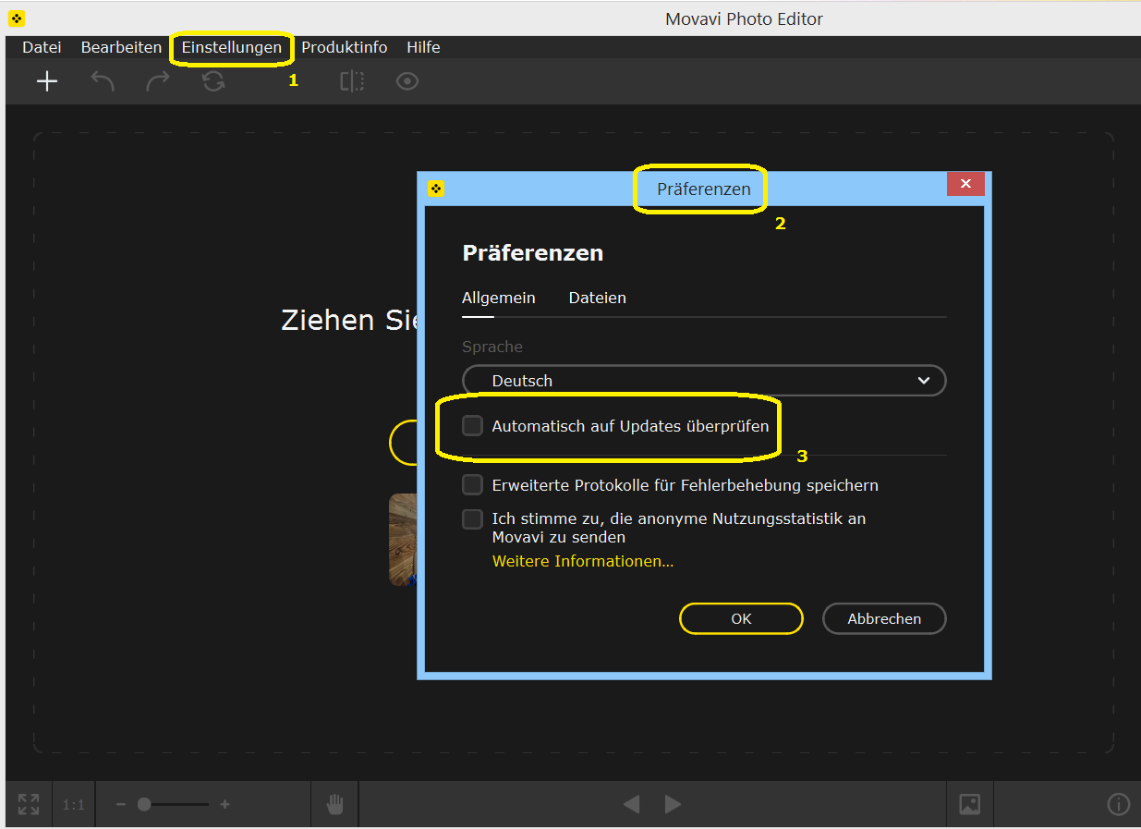Screen dimensions: 1141x829
Task: Click the reset circular-arrows icon
Action: [213, 81]
